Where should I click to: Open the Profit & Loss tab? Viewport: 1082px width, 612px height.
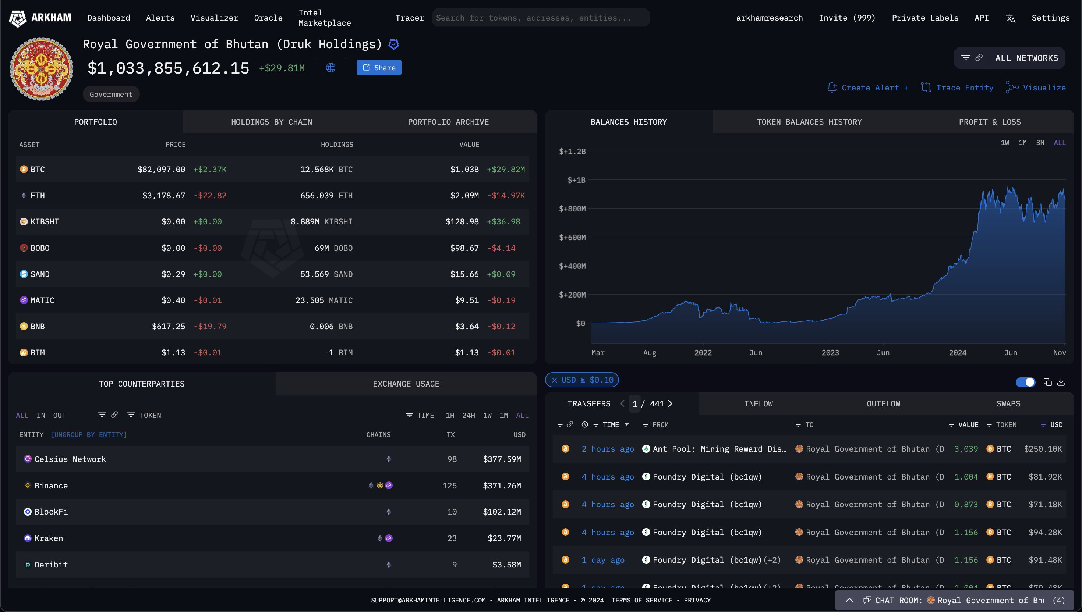pos(989,122)
